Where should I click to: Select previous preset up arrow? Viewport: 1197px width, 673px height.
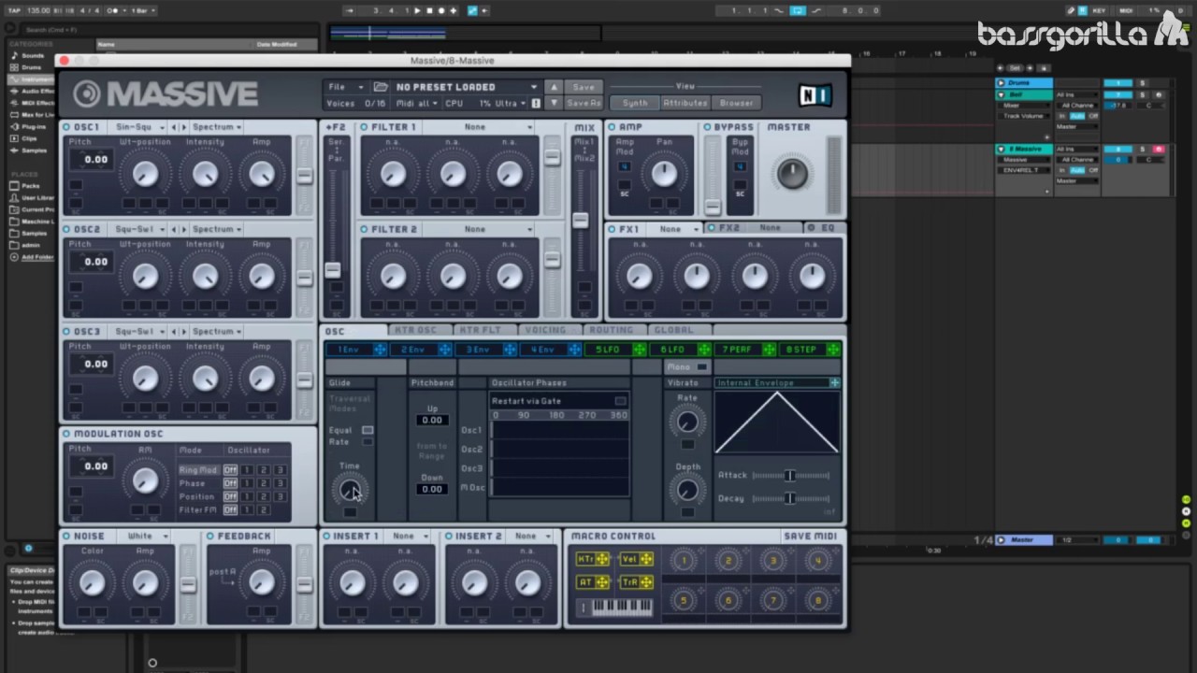coord(554,87)
